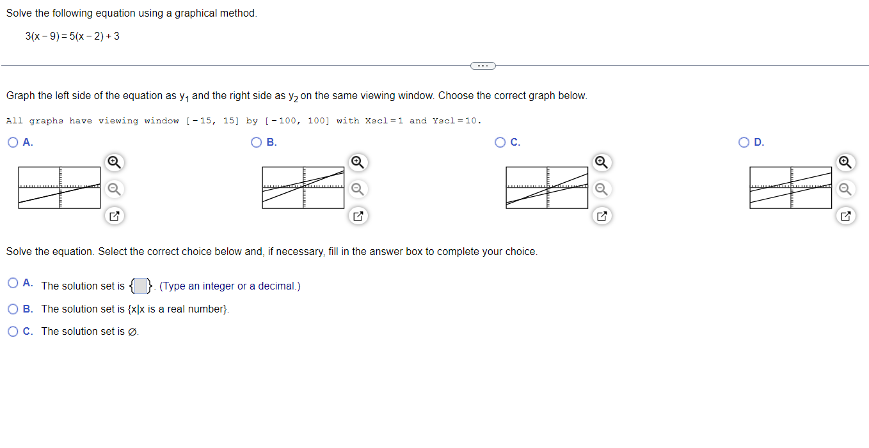Click the zoom-out magnifier icon for graph B
Screen dimensions: 869x448
pyautogui.click(x=358, y=189)
